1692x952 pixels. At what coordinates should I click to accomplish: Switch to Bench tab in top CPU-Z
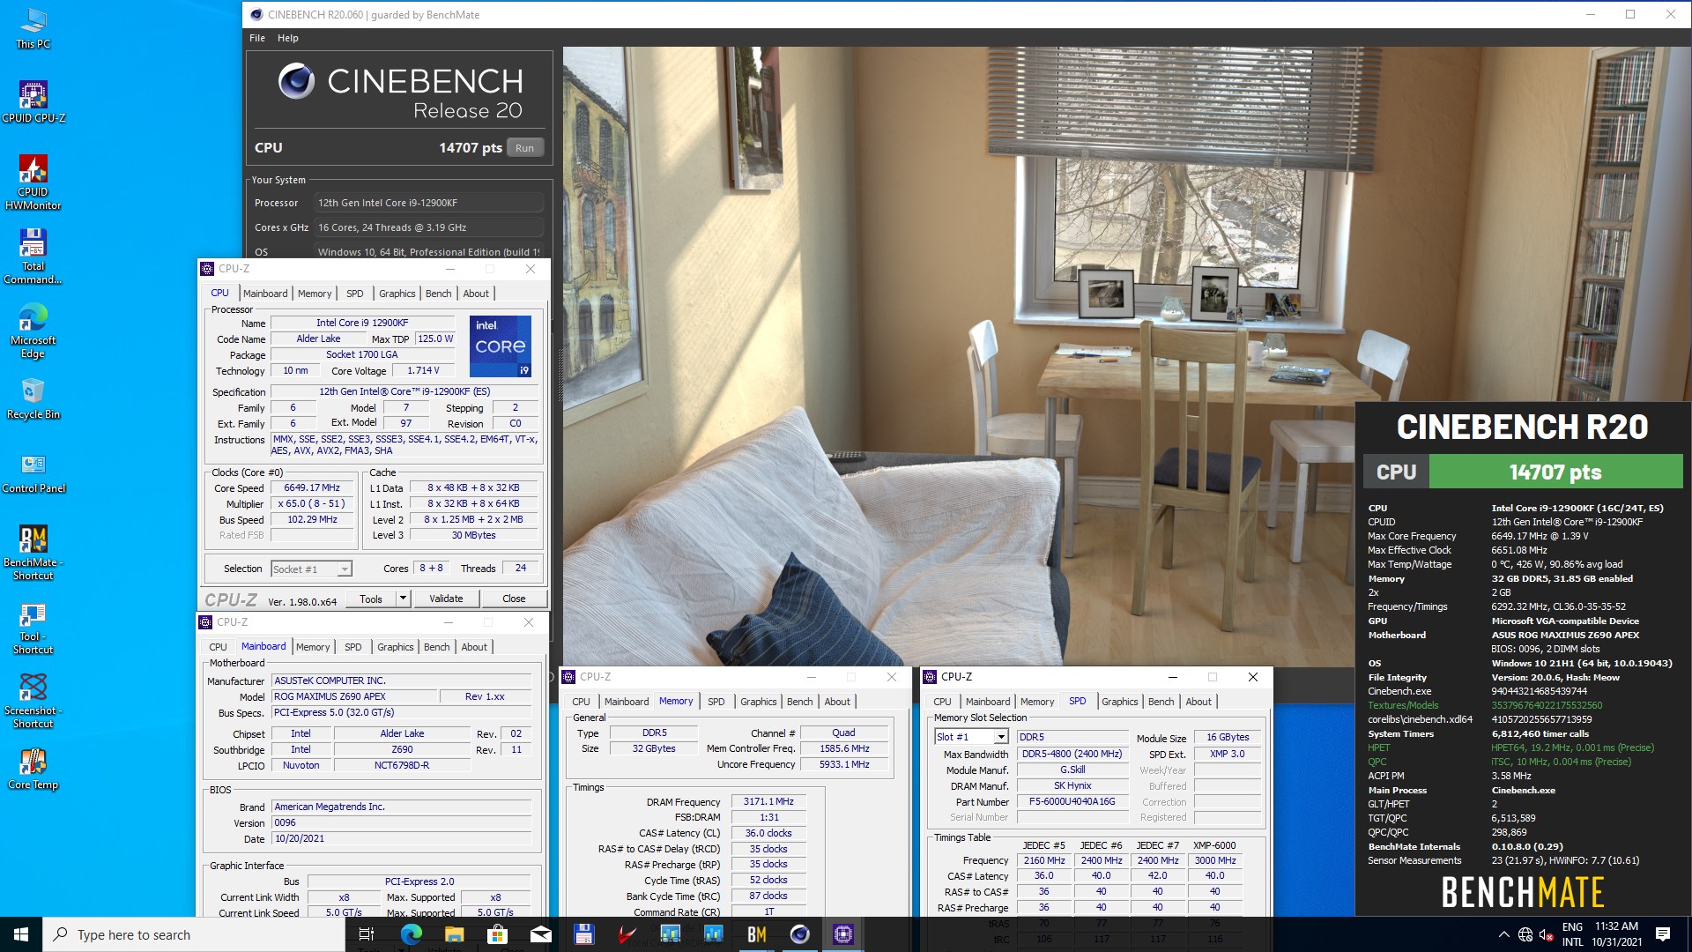(438, 294)
